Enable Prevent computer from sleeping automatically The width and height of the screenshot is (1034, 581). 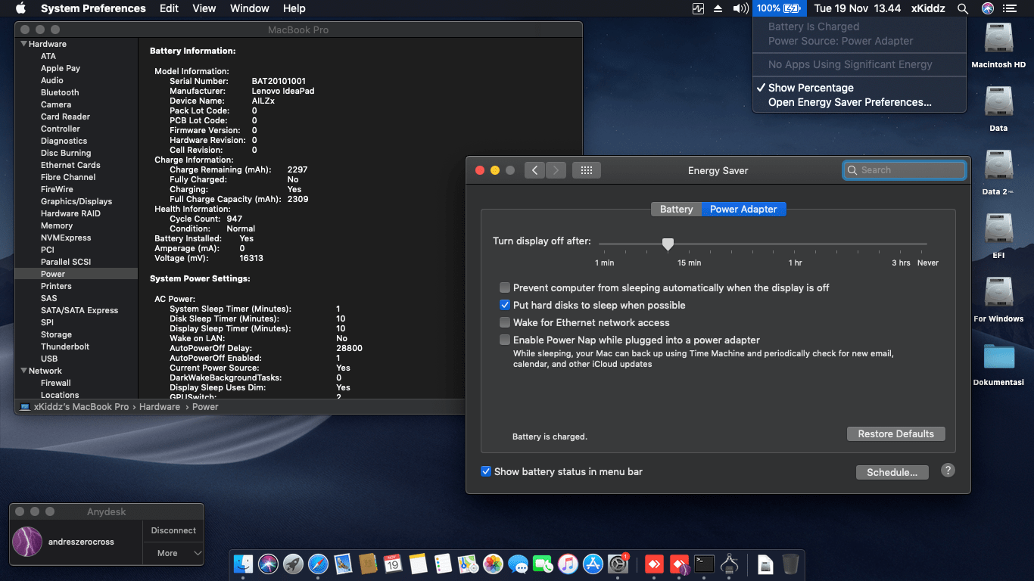pyautogui.click(x=505, y=287)
